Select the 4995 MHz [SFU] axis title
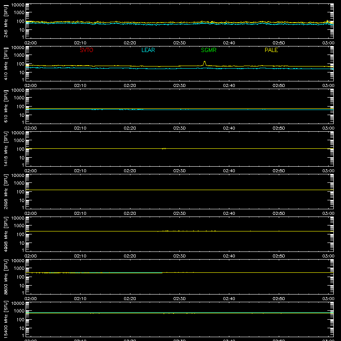The width and height of the screenshot is (341, 341). pos(6,234)
